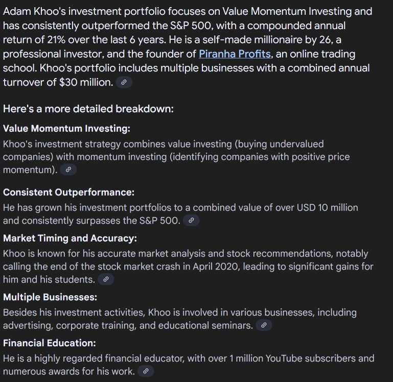The height and width of the screenshot is (382, 393).
Task: Click paragraph about advertising and corporate training
Action: (x=180, y=319)
